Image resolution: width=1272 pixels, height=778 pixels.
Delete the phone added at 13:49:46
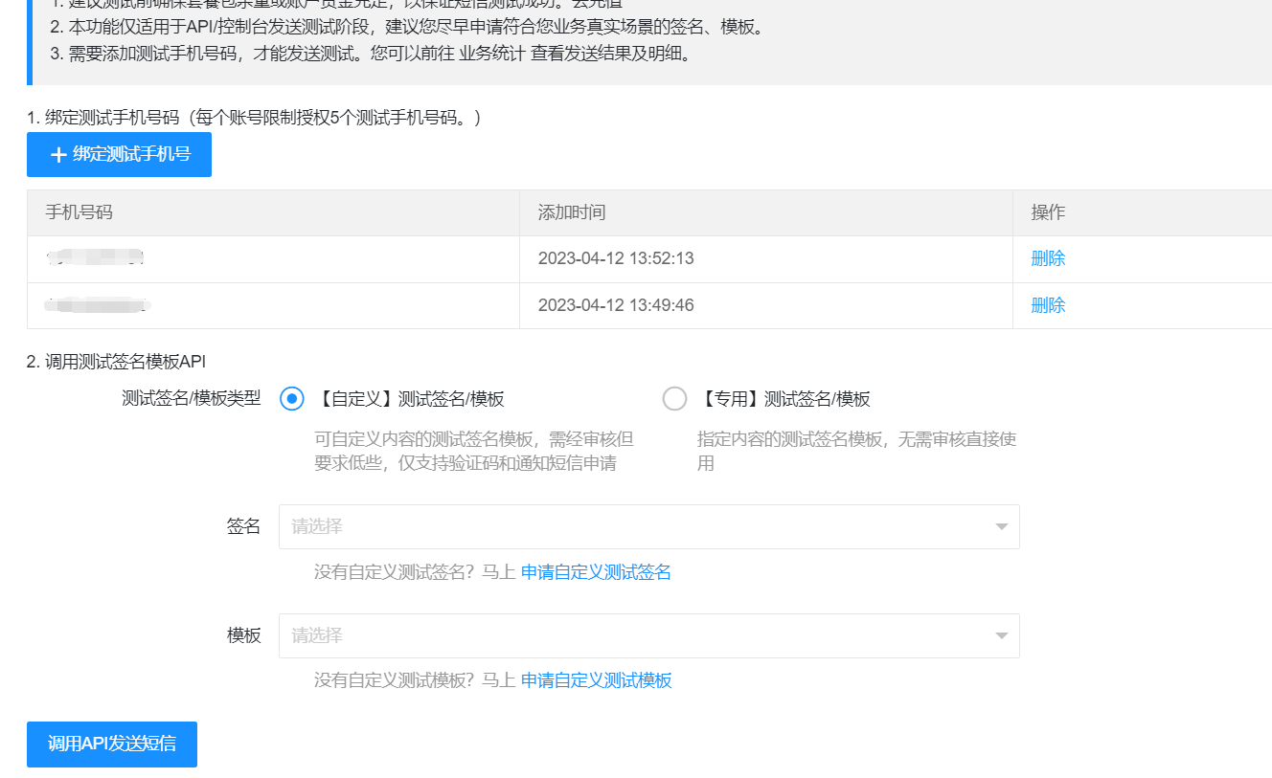coord(1048,305)
